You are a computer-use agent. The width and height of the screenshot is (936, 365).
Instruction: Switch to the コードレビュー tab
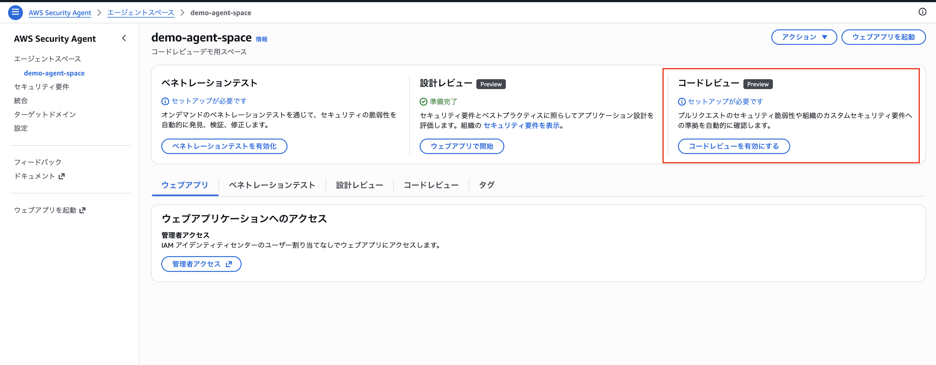(x=430, y=185)
